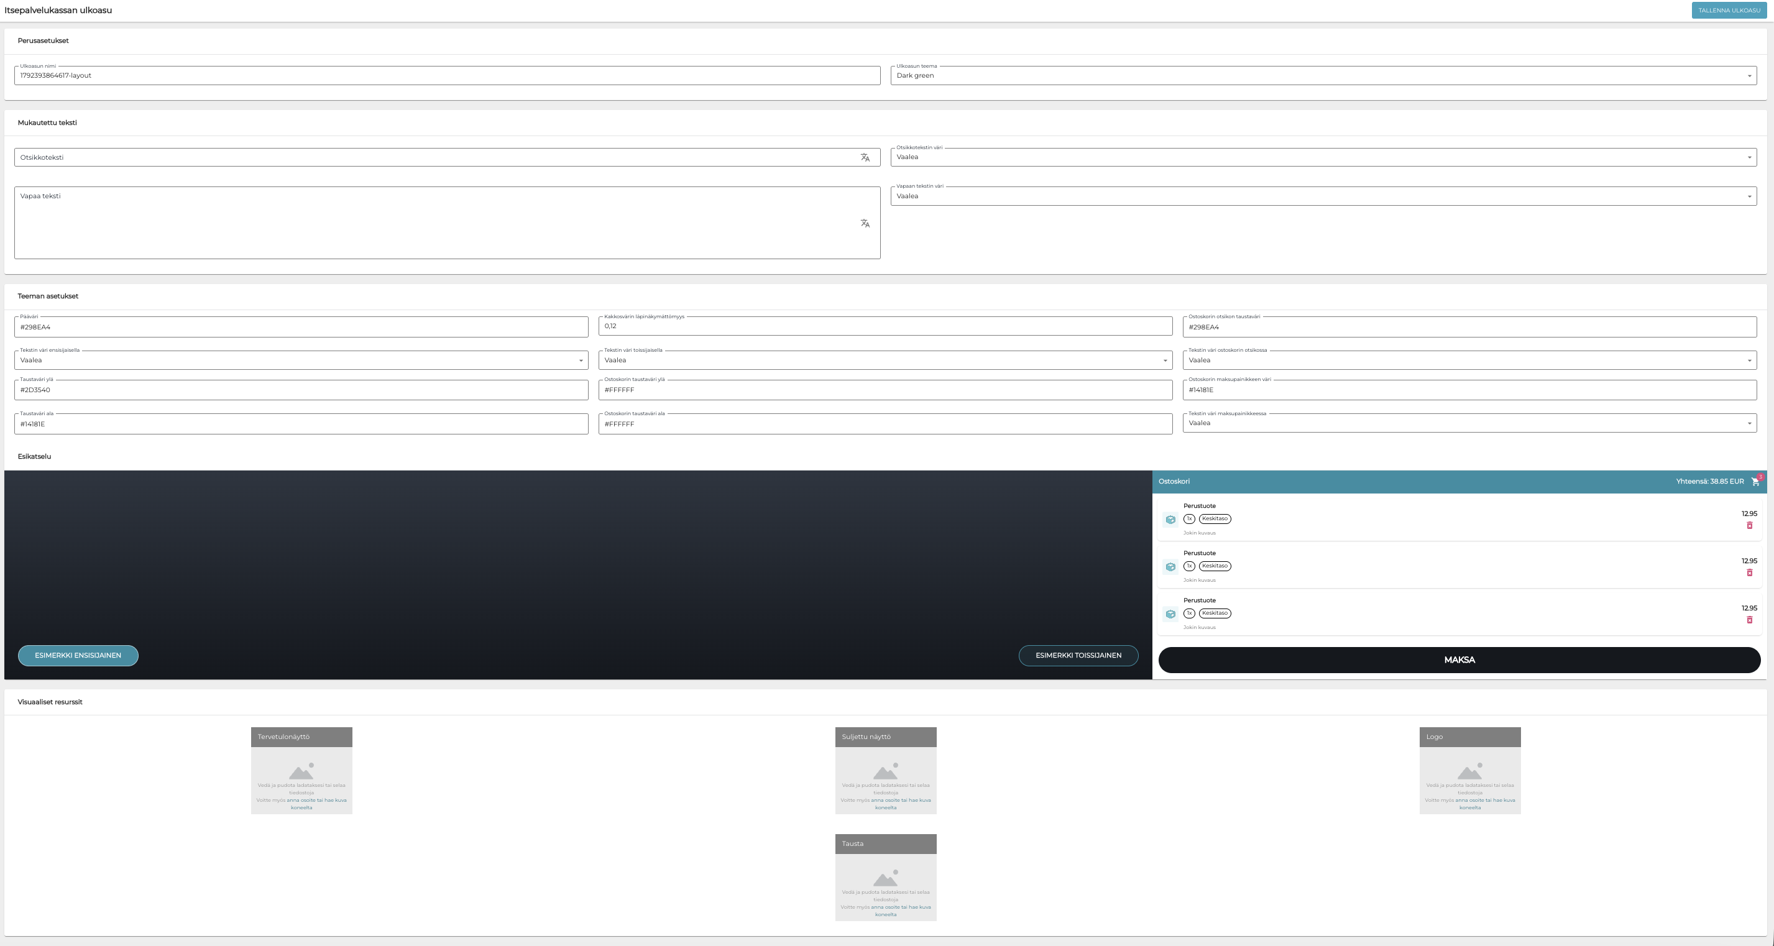
Task: Open Tekstin väri maksupainikkeessa dropdown
Action: coord(1469,423)
